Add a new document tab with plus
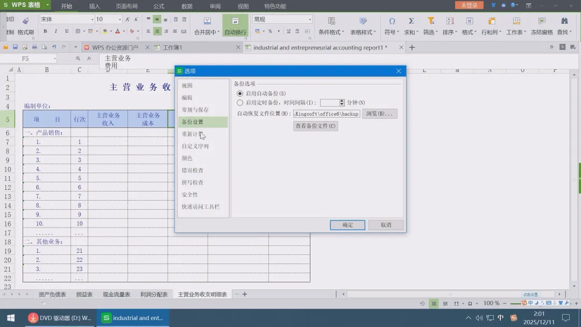Image resolution: width=581 pixels, height=327 pixels. (x=412, y=47)
